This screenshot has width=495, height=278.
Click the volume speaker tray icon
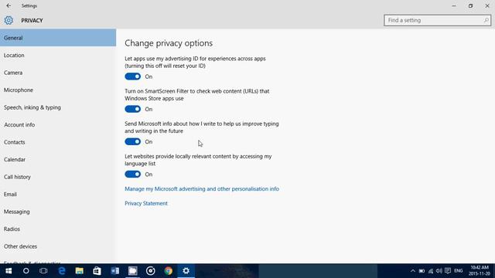439,271
